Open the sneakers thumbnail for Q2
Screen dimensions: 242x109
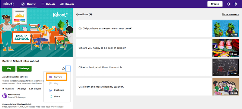click(x=225, y=48)
